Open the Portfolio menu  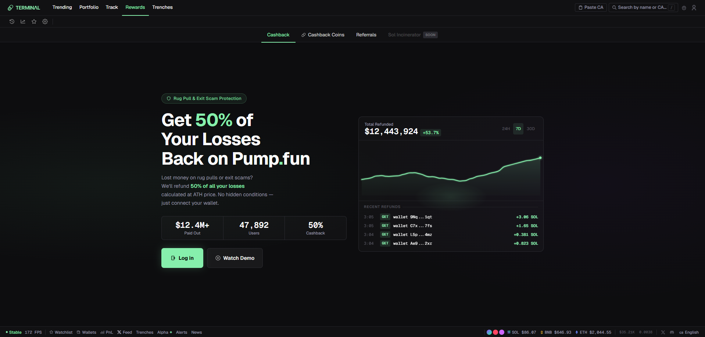(x=89, y=7)
